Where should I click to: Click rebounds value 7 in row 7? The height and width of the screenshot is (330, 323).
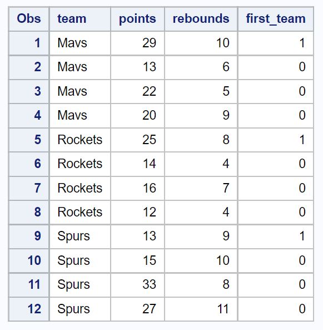(201, 188)
